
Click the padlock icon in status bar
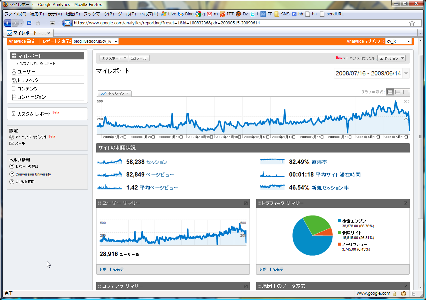pos(395,294)
